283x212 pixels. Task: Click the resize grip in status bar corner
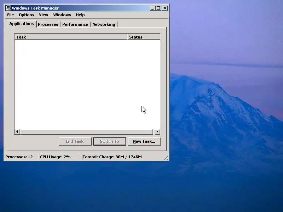(x=166, y=158)
